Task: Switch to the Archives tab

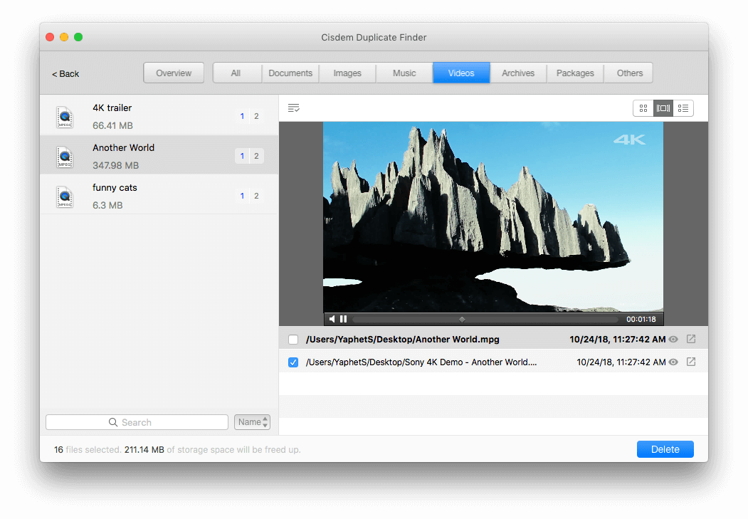Action: [x=518, y=73]
